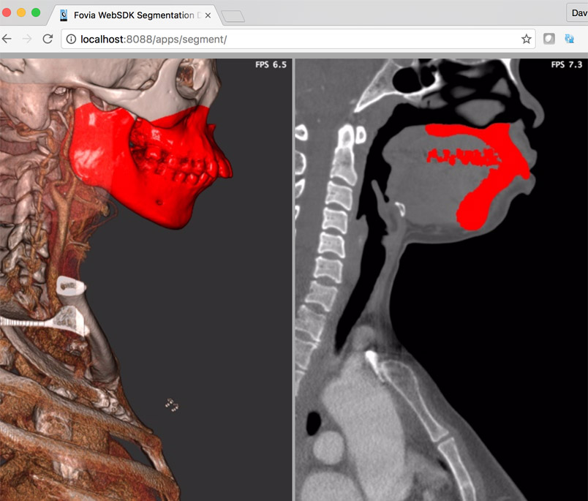Open the Chrome profile button
The width and height of the screenshot is (588, 501).
(577, 13)
